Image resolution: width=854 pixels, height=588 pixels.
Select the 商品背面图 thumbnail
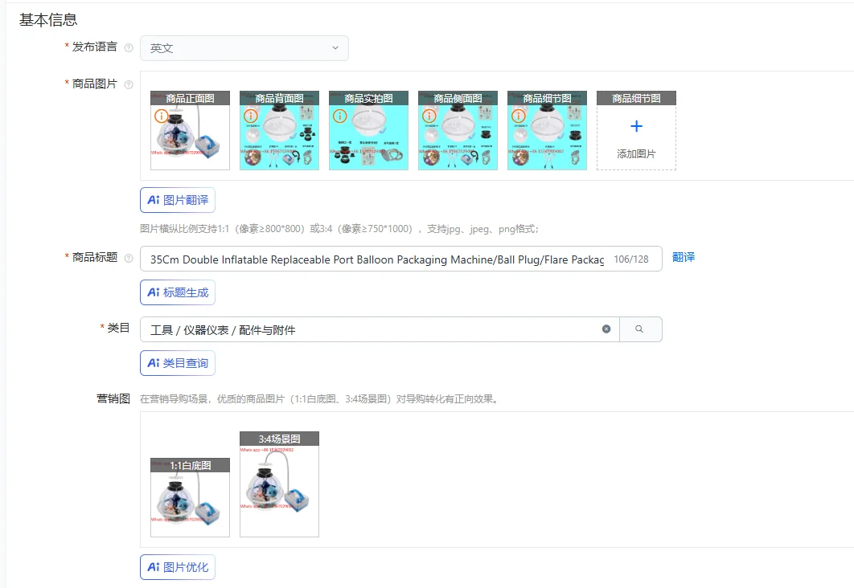pos(279,131)
